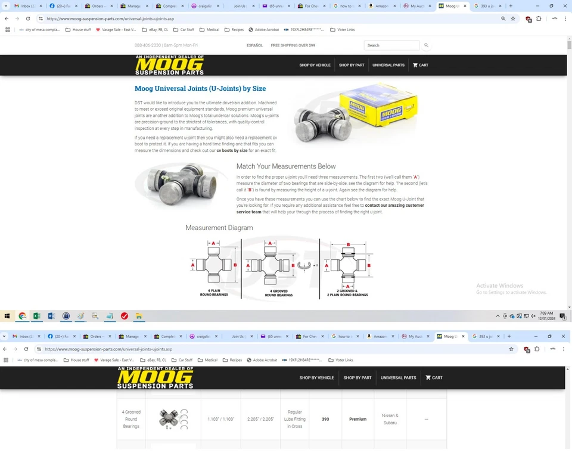Bookmark page with star in lower address bar

click(x=511, y=349)
